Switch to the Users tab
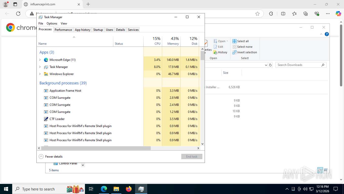This screenshot has width=344, height=194. (x=110, y=30)
